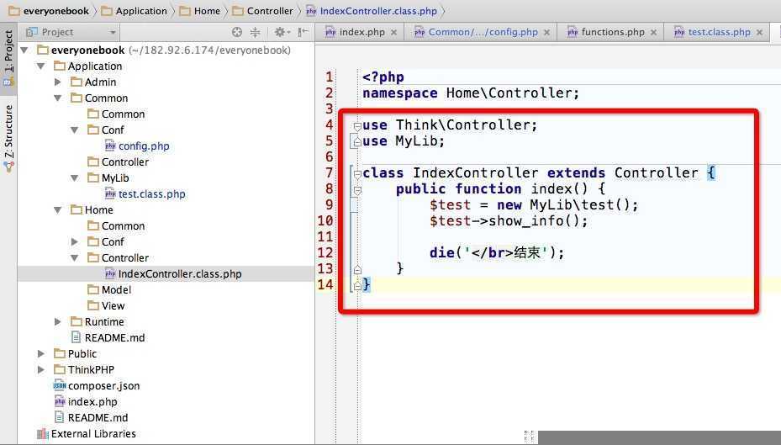781x445 pixels.
Task: Collapse the MyLib folder arrow
Action: [75, 177]
